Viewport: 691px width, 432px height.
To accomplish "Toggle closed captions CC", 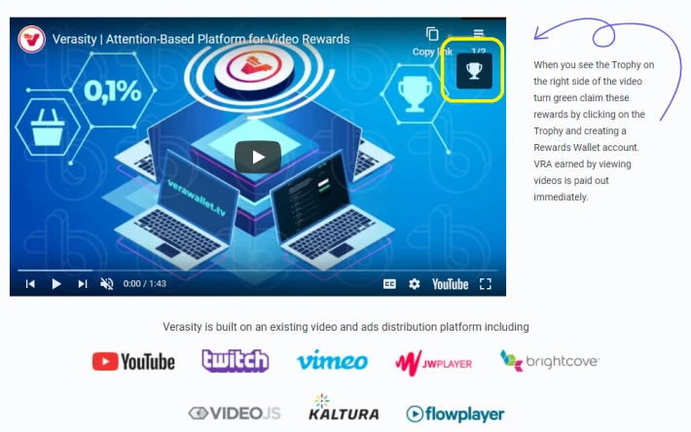I will [389, 284].
